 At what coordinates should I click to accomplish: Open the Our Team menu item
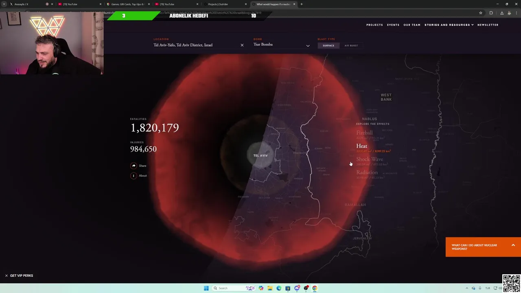[x=412, y=25]
